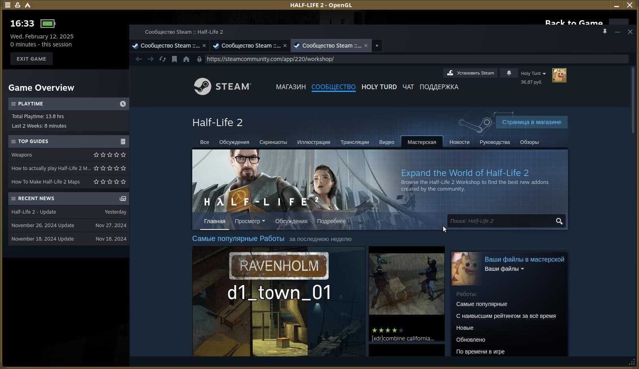Switch to the Видео tab
The height and width of the screenshot is (369, 639).
pyautogui.click(x=386, y=142)
